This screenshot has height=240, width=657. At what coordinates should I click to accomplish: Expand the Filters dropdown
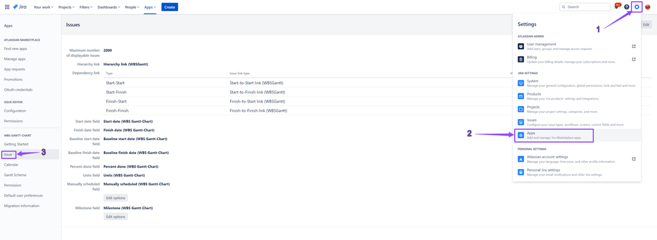click(87, 7)
